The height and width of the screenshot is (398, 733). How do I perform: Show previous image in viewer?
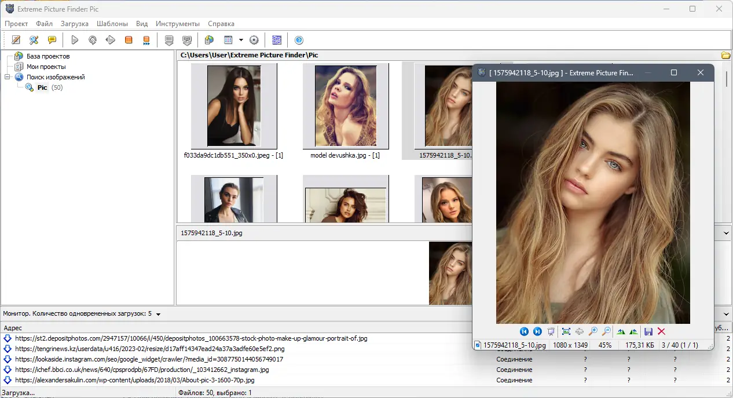524,331
